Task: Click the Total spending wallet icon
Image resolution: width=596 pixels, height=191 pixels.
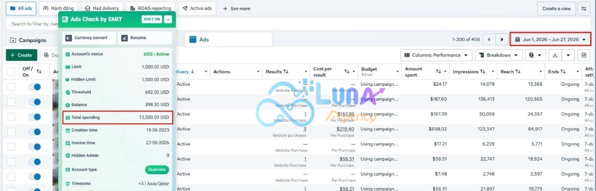Action: [67, 118]
